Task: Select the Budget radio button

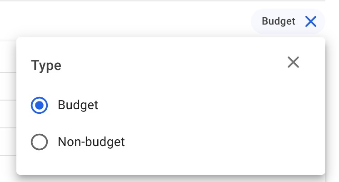Action: pos(40,106)
